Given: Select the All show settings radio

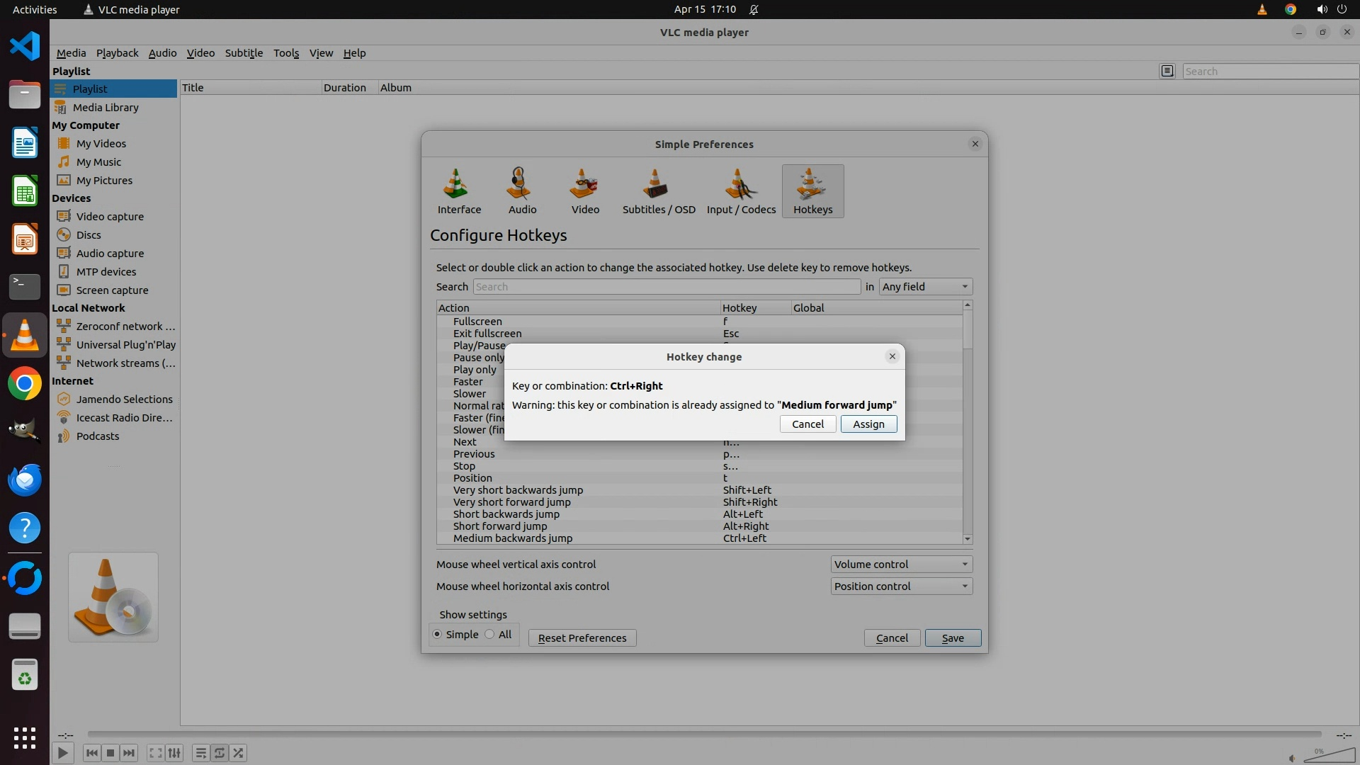Looking at the screenshot, I should (x=490, y=635).
